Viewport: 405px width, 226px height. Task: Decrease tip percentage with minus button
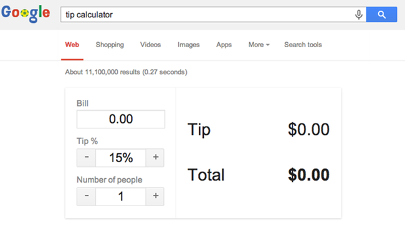[x=86, y=158]
